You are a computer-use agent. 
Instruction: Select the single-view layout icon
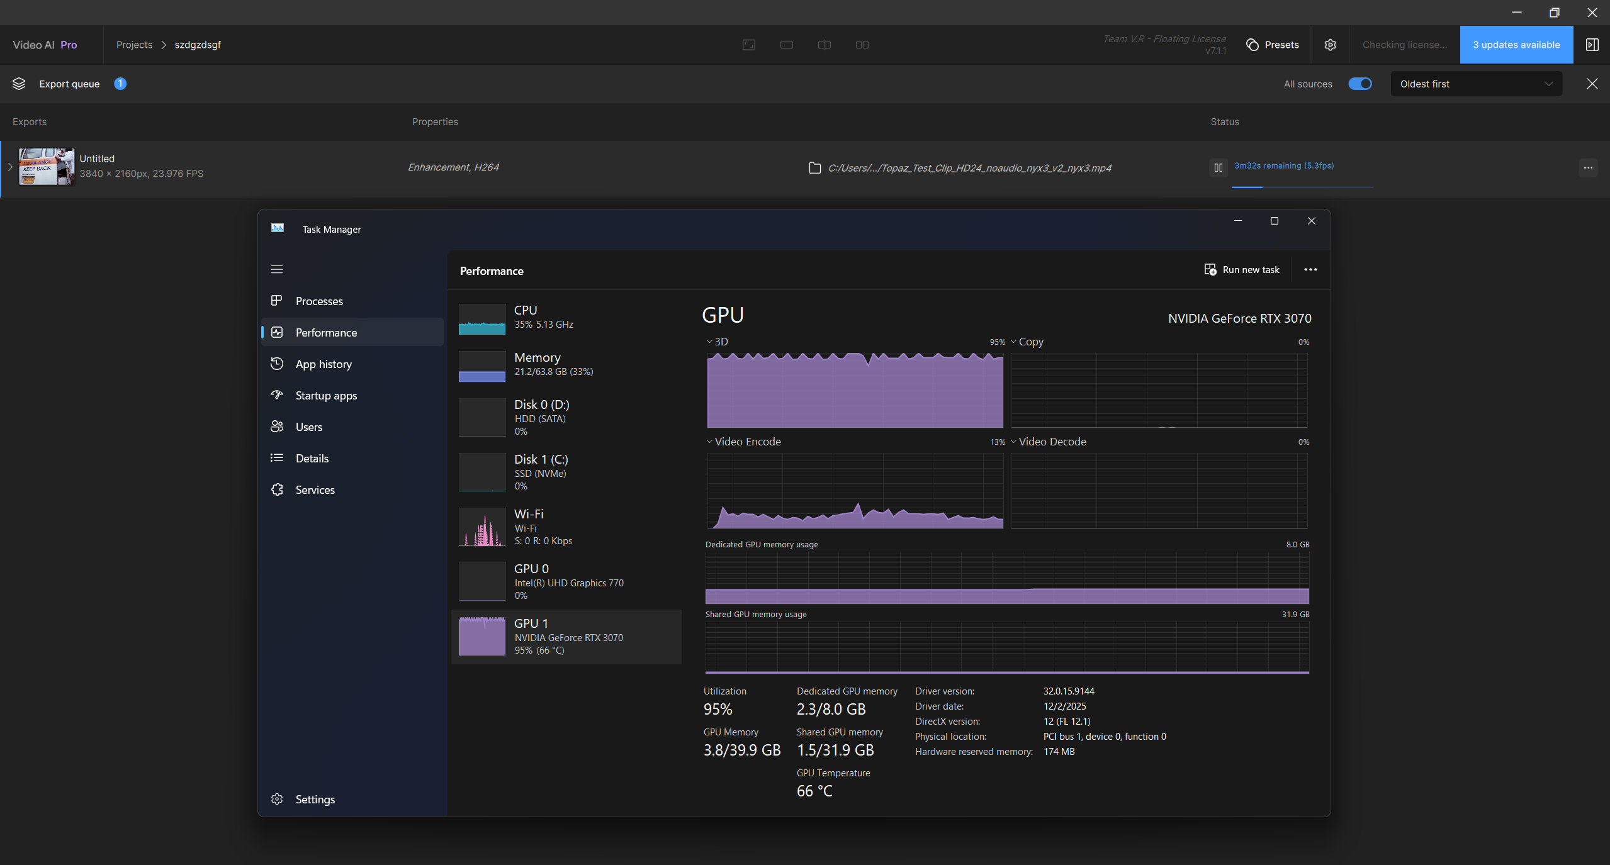click(x=786, y=45)
